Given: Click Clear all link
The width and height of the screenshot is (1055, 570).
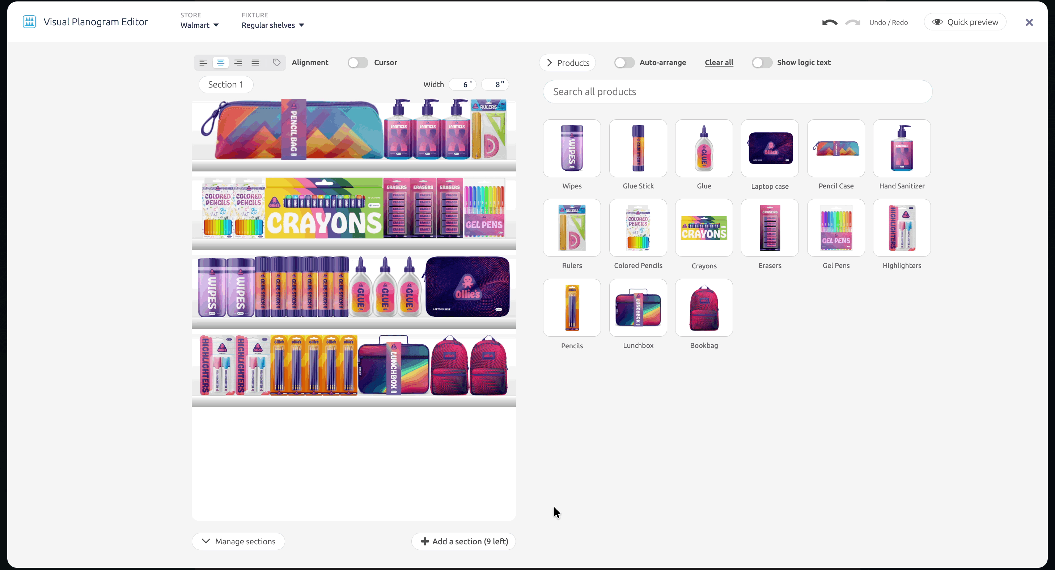Looking at the screenshot, I should (x=719, y=63).
